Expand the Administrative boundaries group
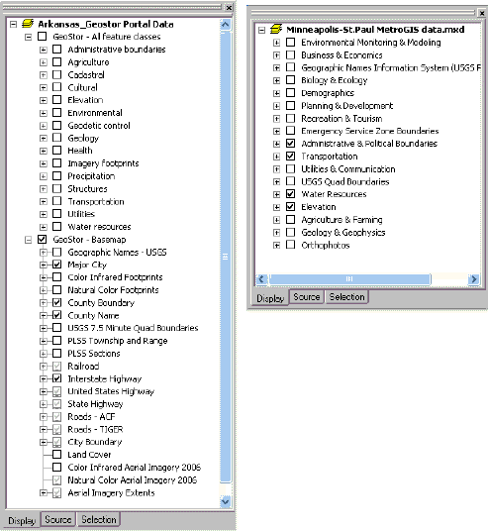This screenshot has height=531, width=488. [x=43, y=50]
